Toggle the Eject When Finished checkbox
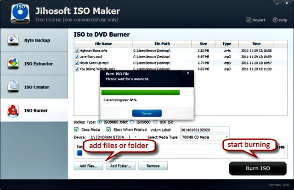This screenshot has width=294, height=190. pos(108,129)
